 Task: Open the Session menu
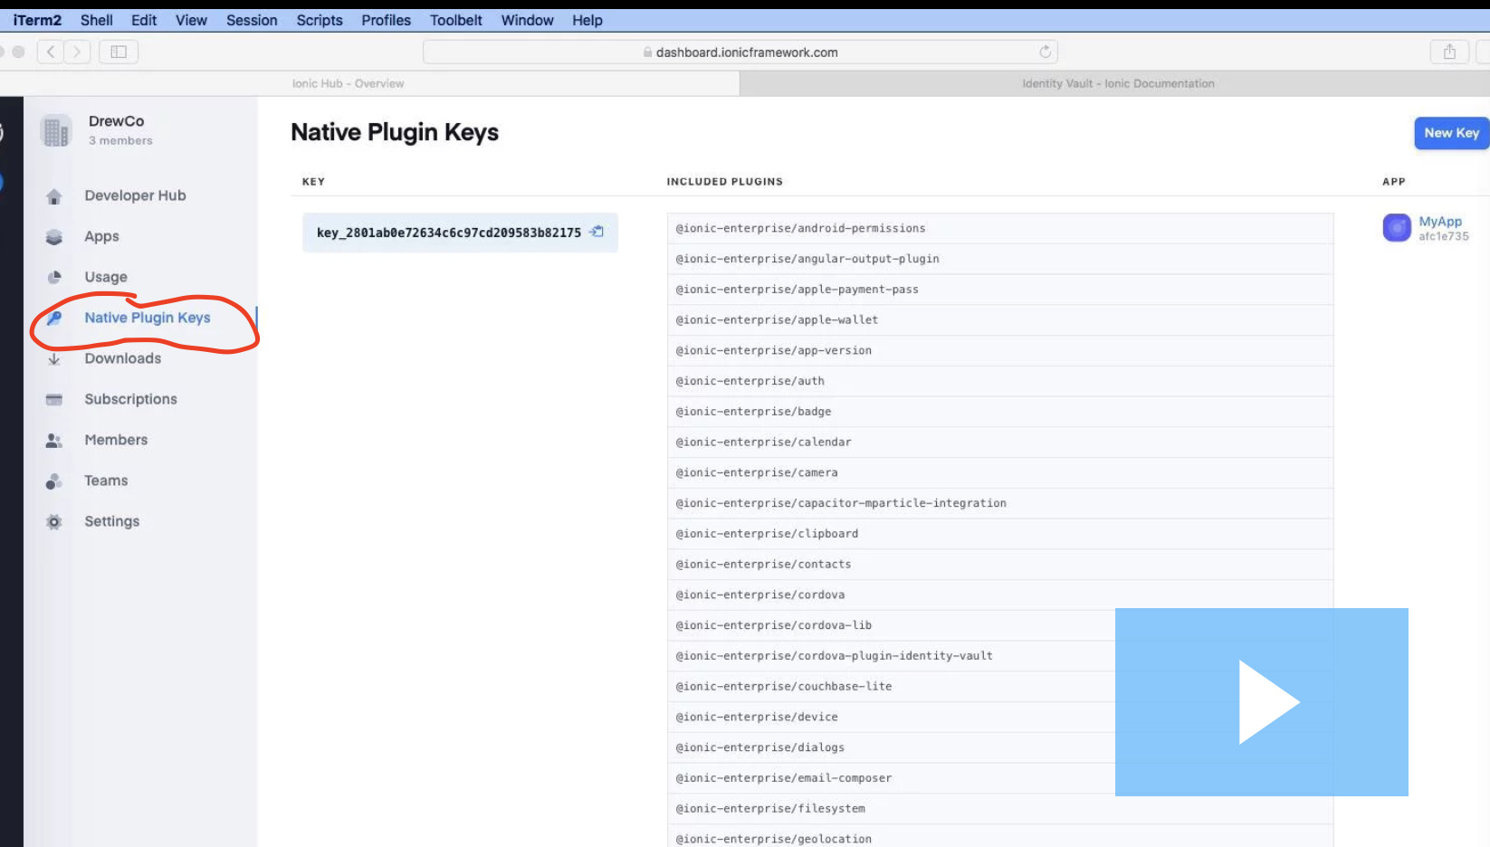[252, 20]
